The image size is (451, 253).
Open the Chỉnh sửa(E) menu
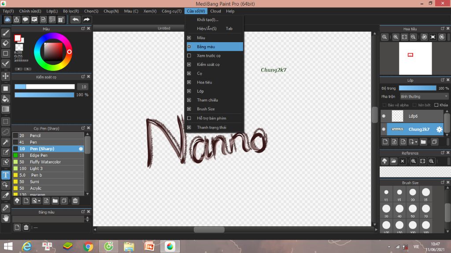tap(30, 11)
